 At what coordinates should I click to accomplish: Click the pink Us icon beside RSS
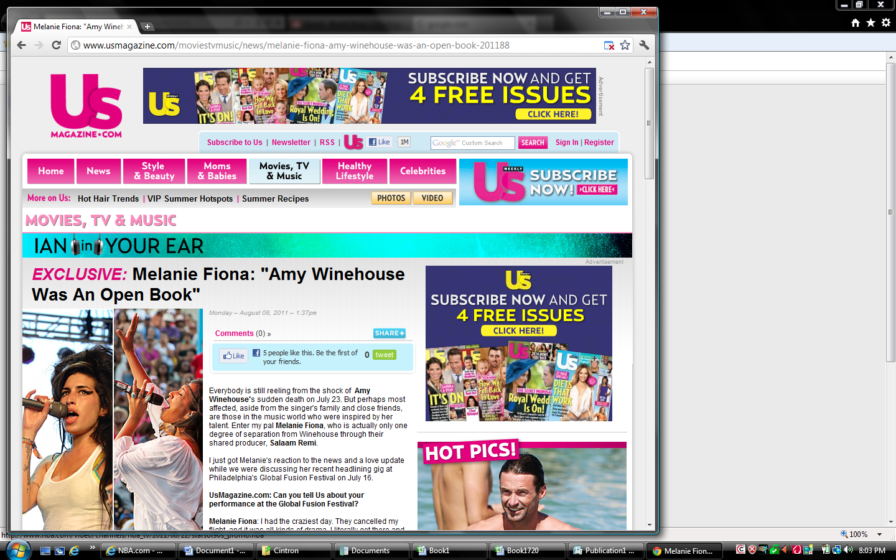pos(353,142)
